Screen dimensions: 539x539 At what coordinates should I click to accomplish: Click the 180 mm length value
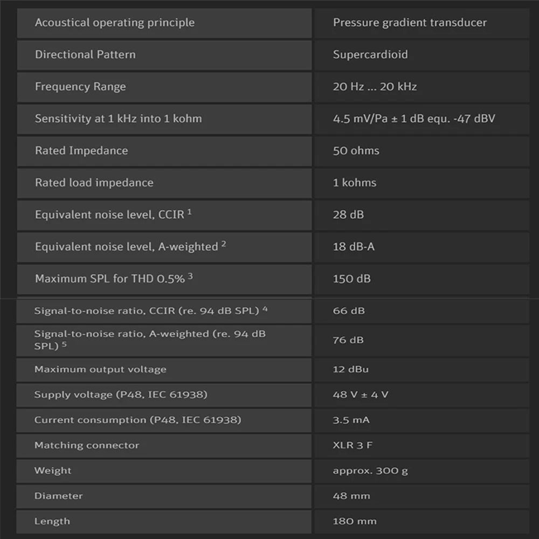(x=354, y=521)
